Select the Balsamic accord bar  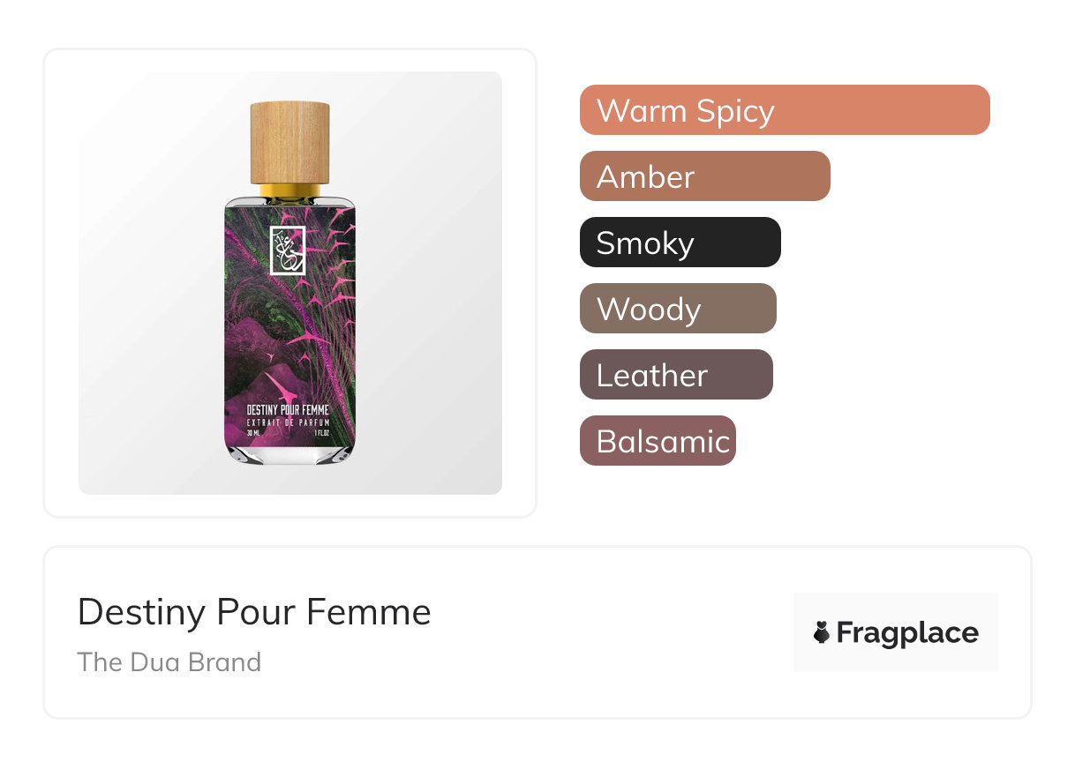[x=658, y=441]
